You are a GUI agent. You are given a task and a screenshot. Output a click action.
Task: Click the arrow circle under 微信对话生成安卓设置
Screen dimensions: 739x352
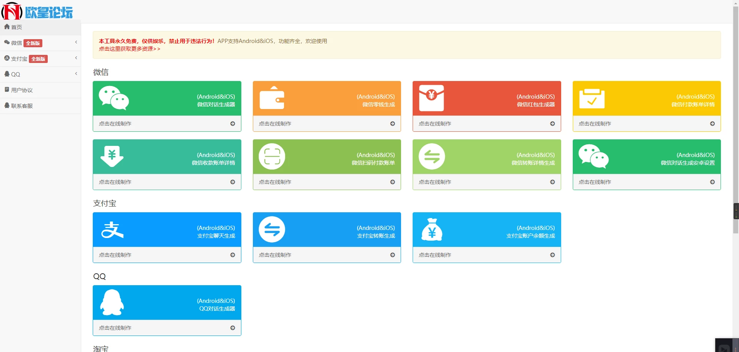[712, 182]
